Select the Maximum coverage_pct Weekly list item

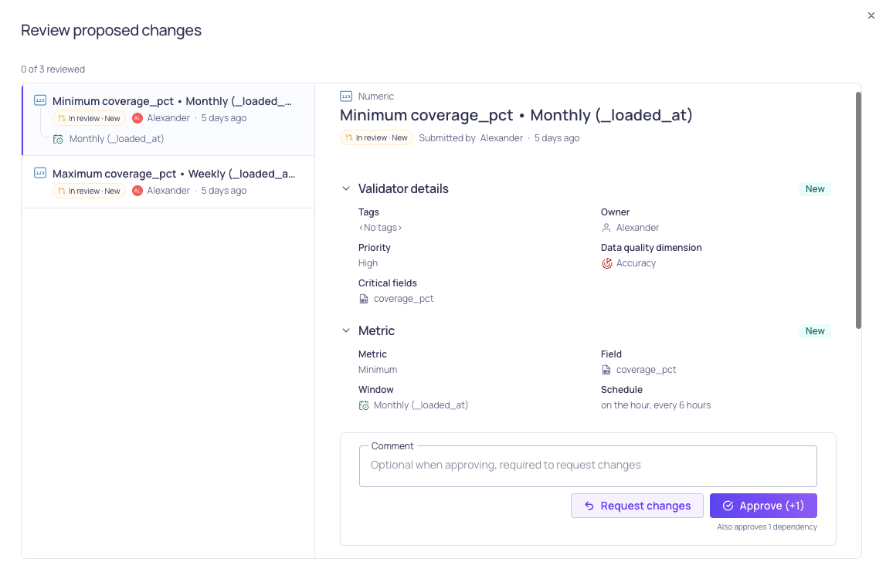[168, 182]
